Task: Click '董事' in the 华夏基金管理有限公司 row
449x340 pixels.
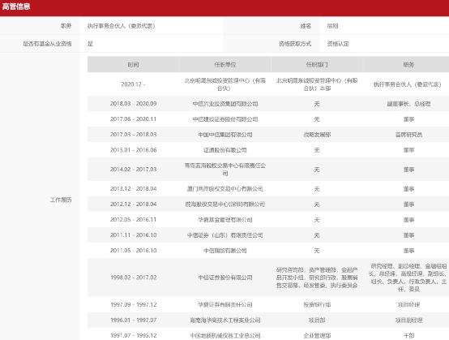Action: (408, 220)
